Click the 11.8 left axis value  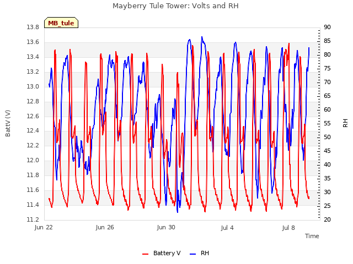tap(33, 175)
